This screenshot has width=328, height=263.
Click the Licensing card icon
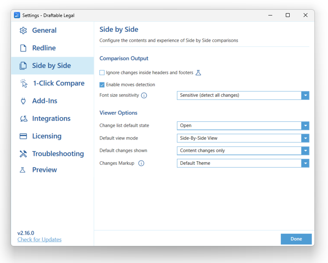tap(23, 136)
